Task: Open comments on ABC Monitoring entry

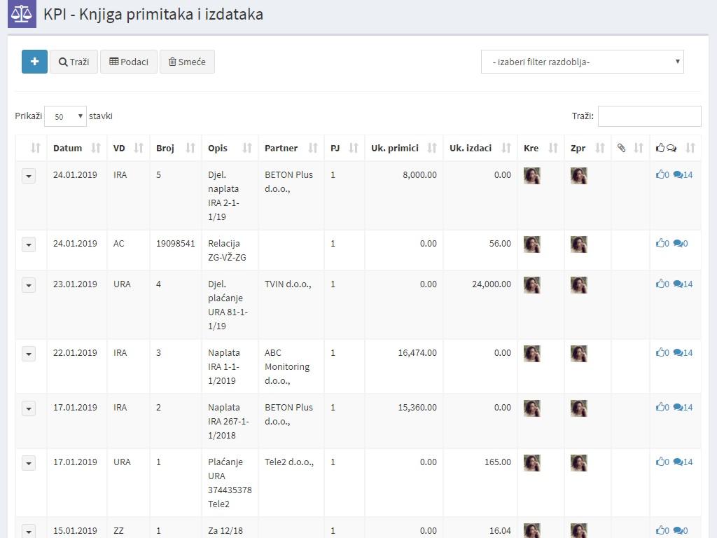Action: (x=683, y=353)
